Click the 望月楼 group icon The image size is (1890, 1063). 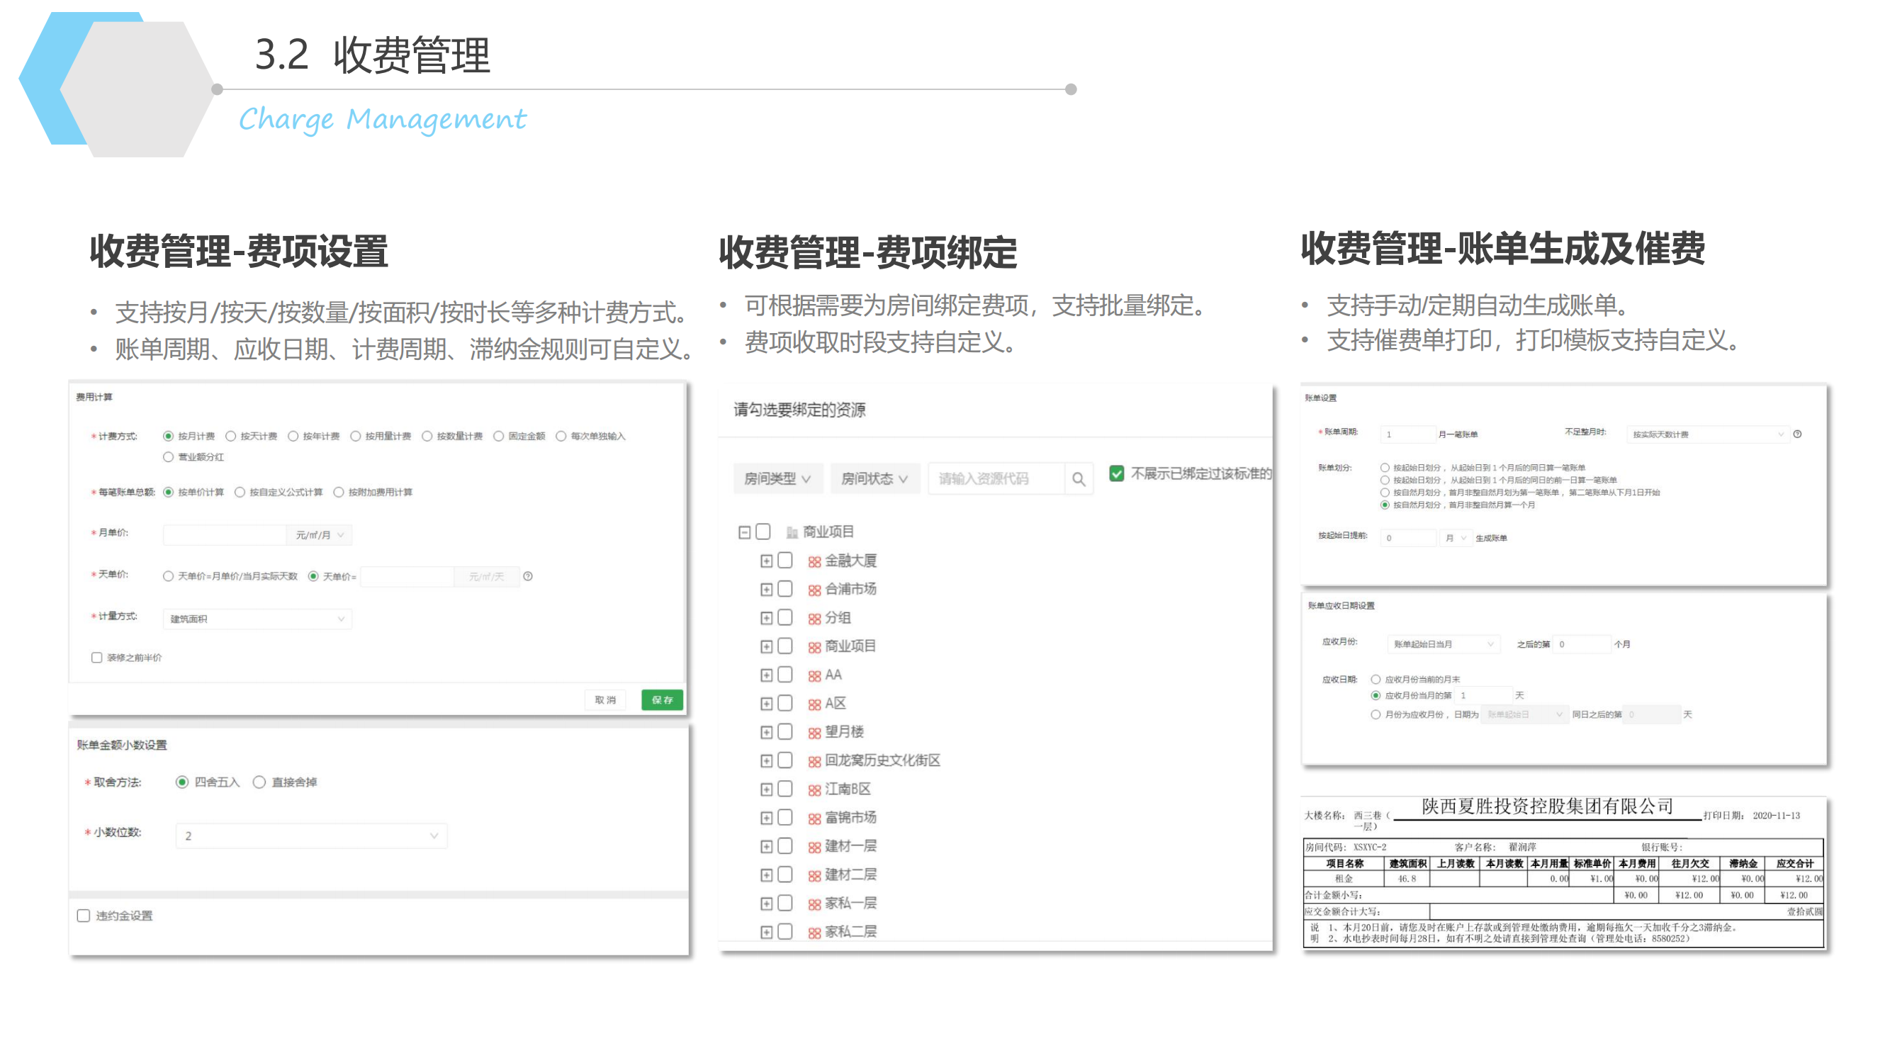(x=814, y=732)
